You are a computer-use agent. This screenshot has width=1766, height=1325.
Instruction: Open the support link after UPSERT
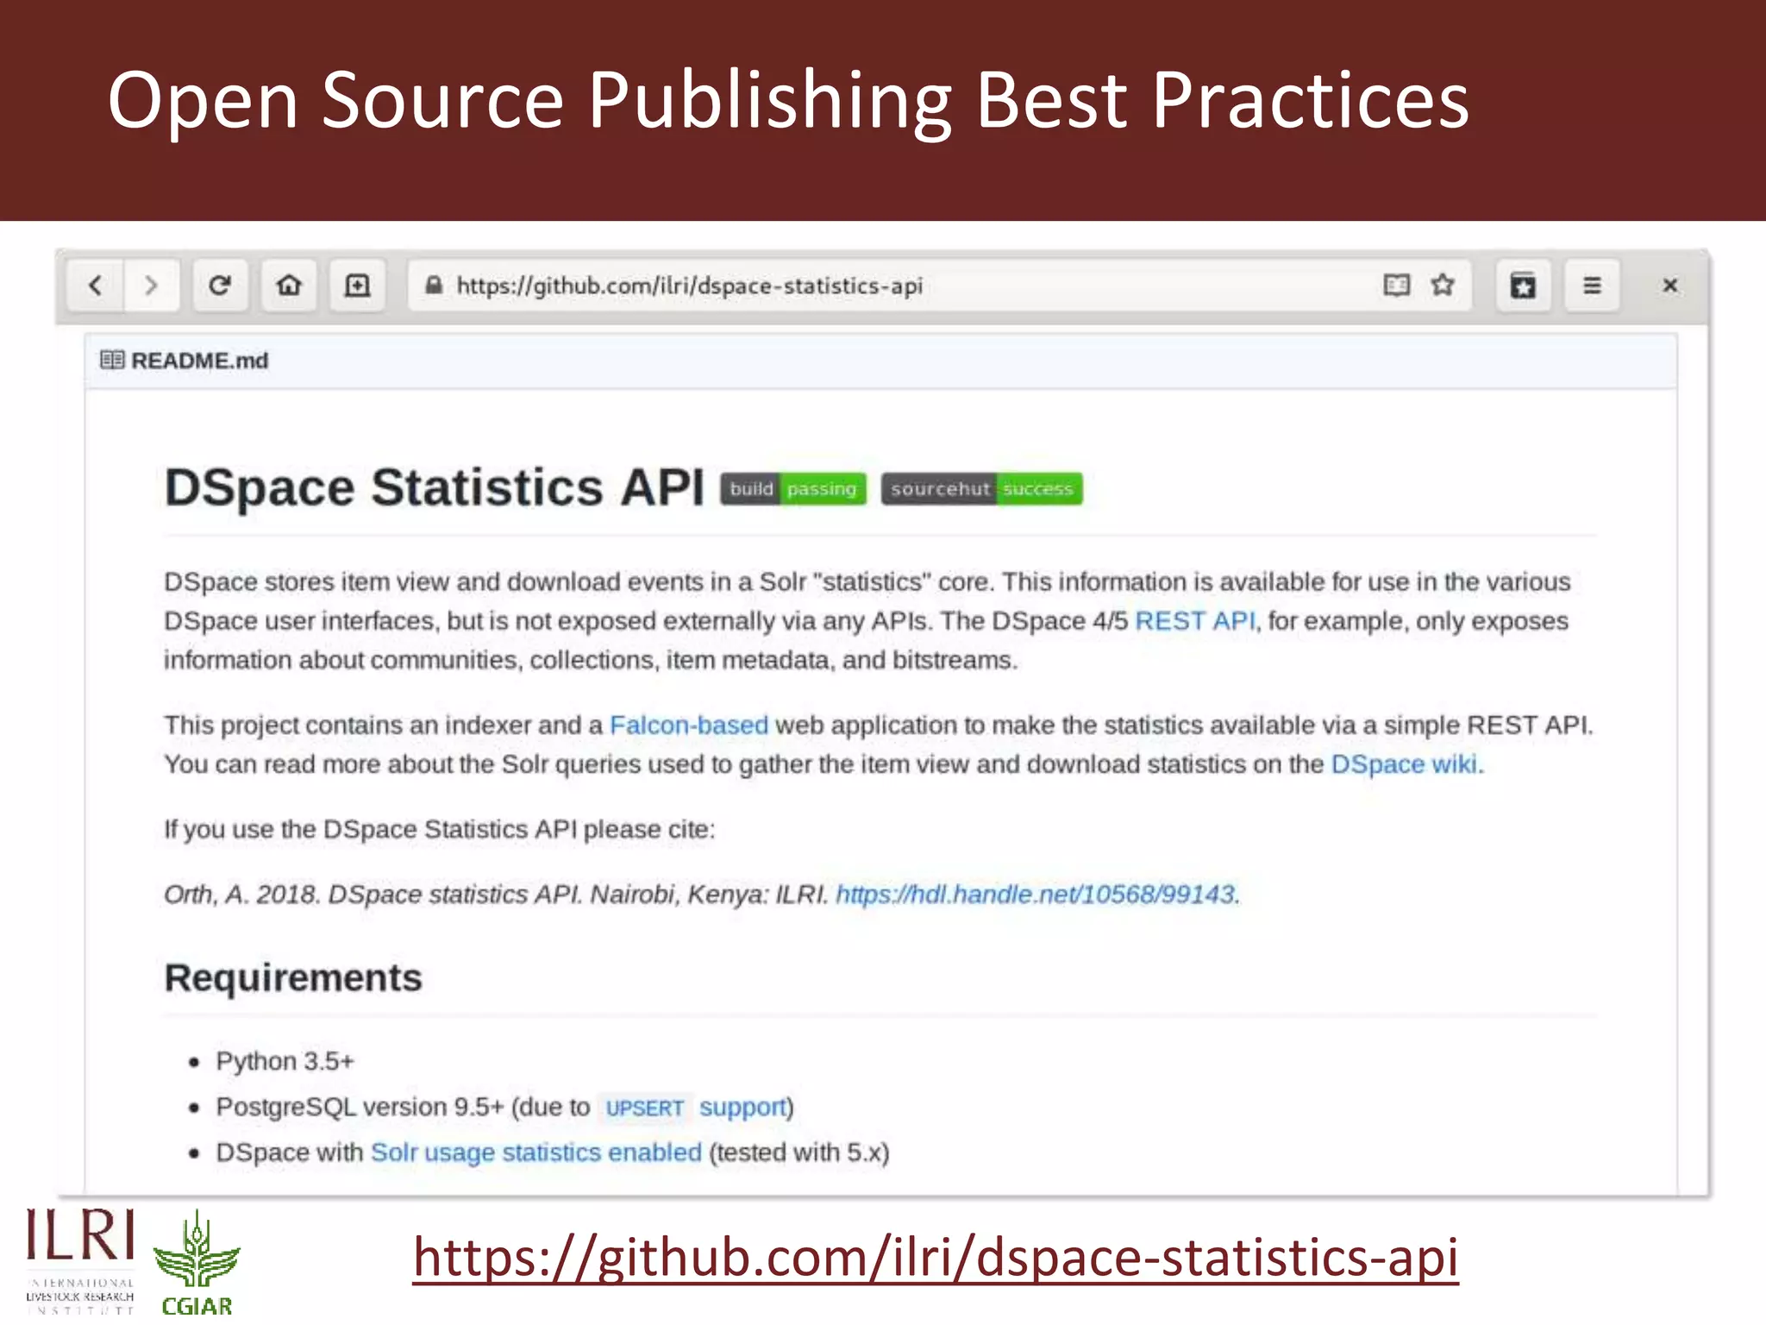(743, 1107)
